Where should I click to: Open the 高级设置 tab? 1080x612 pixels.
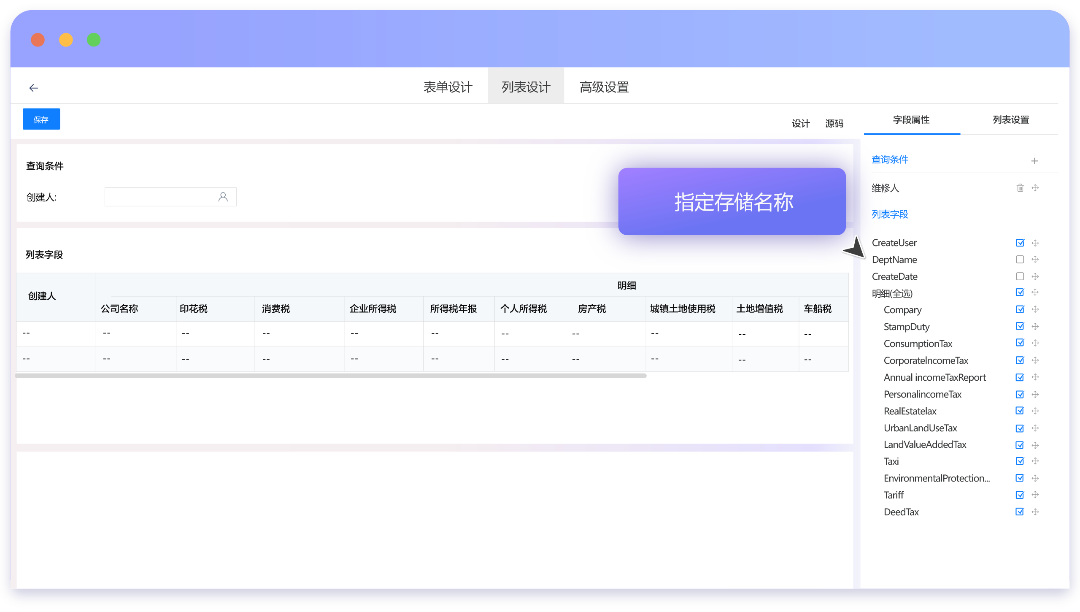pyautogui.click(x=604, y=87)
